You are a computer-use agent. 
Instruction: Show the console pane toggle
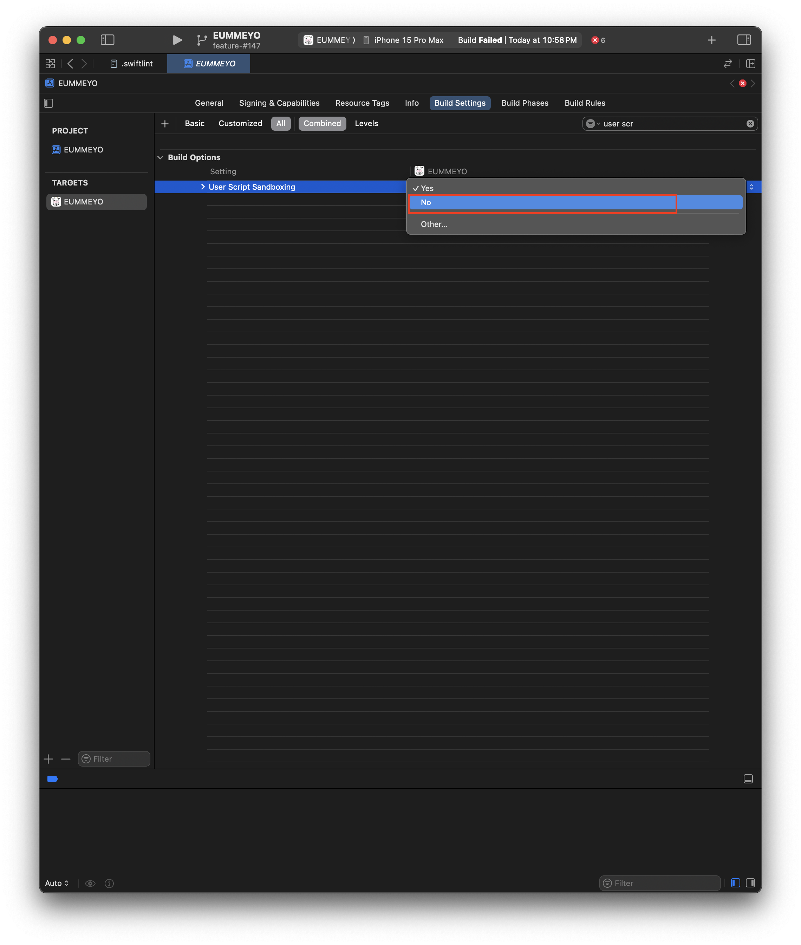[x=750, y=883]
